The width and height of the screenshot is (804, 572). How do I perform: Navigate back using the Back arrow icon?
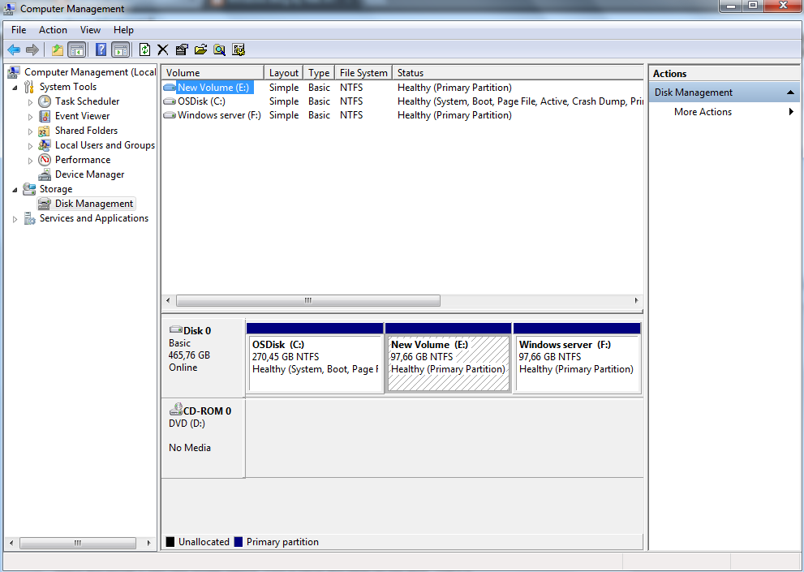14,49
